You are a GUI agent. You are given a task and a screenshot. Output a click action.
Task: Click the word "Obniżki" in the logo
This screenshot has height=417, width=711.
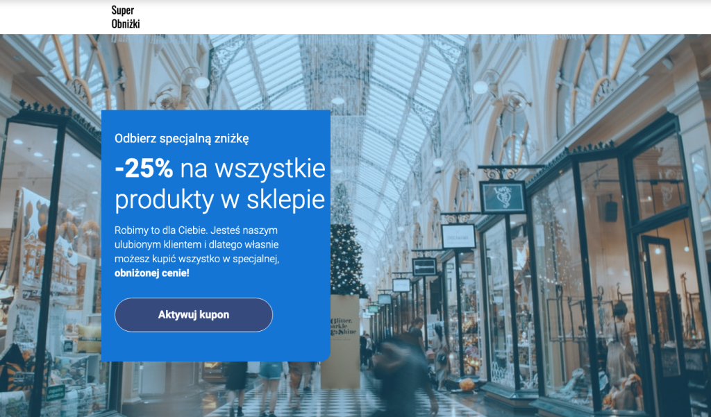[x=126, y=24]
